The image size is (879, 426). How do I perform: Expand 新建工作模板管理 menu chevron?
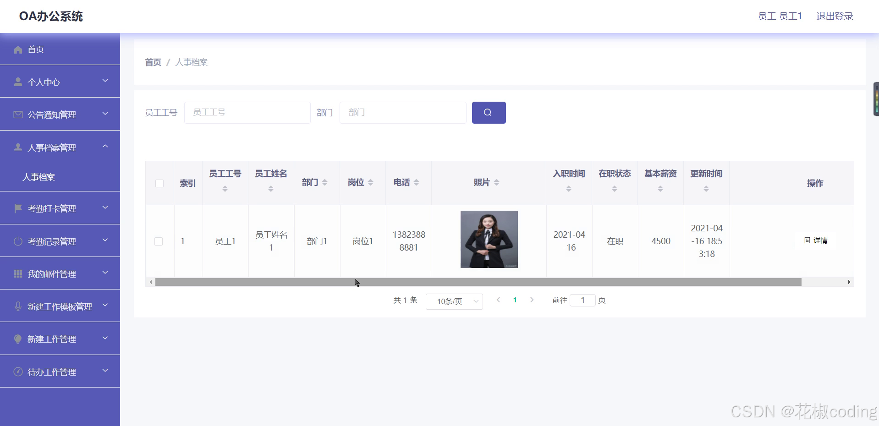pyautogui.click(x=105, y=305)
